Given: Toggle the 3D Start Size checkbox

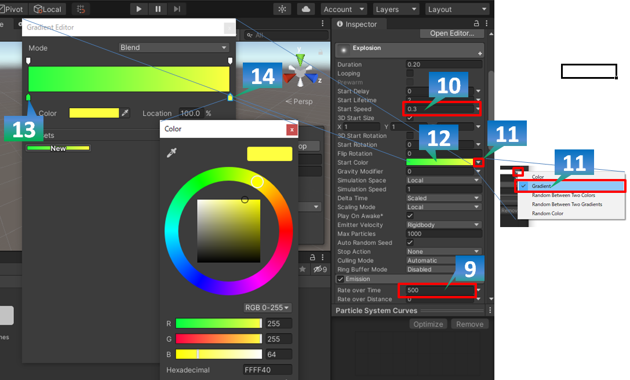Looking at the screenshot, I should pos(410,118).
